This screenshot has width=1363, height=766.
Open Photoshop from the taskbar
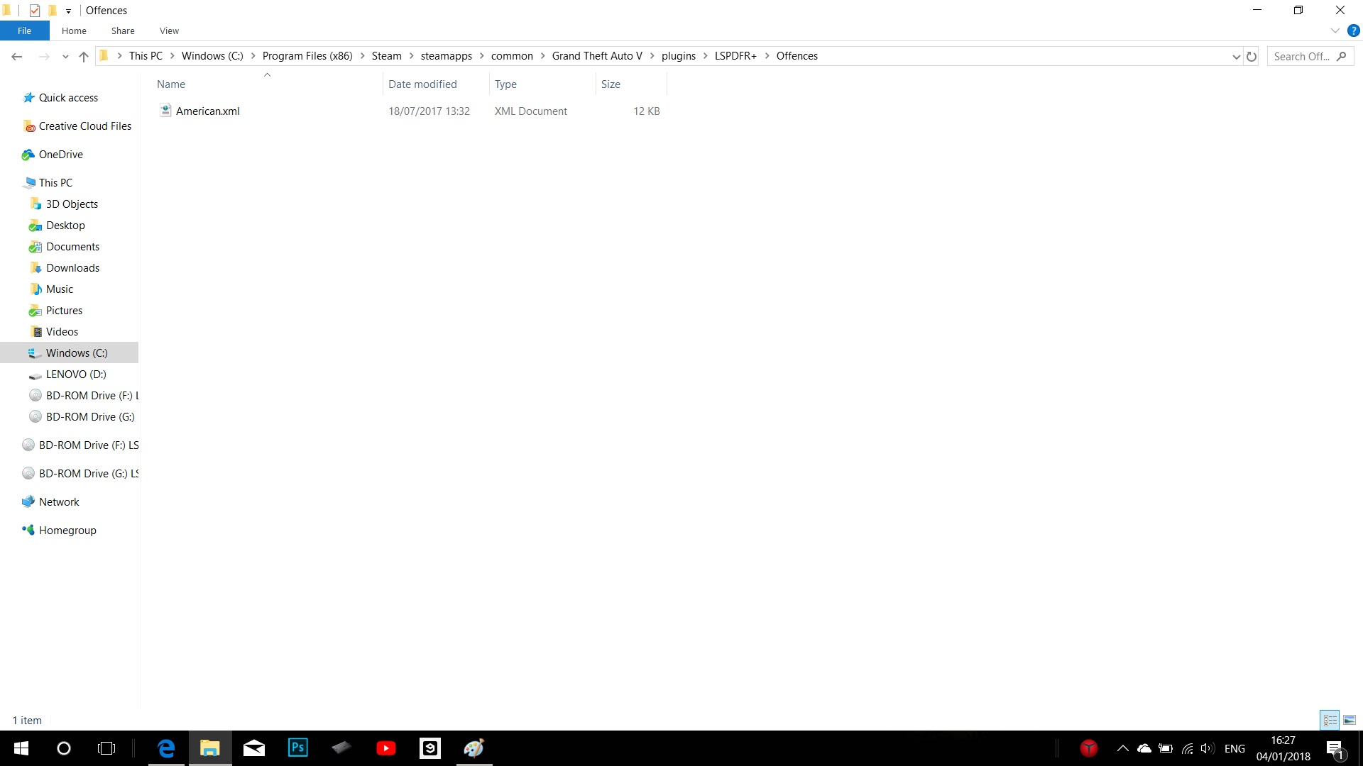[298, 748]
